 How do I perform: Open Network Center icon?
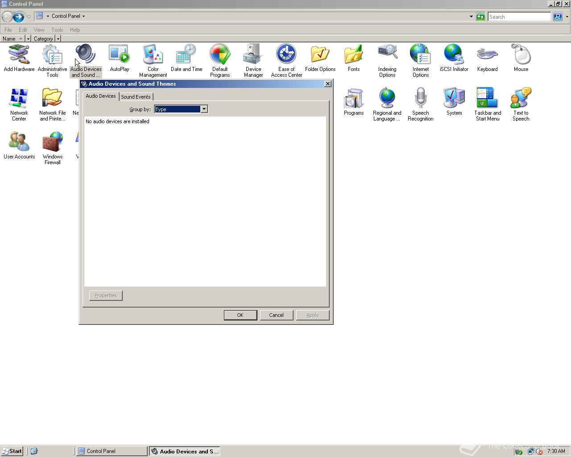click(x=19, y=104)
